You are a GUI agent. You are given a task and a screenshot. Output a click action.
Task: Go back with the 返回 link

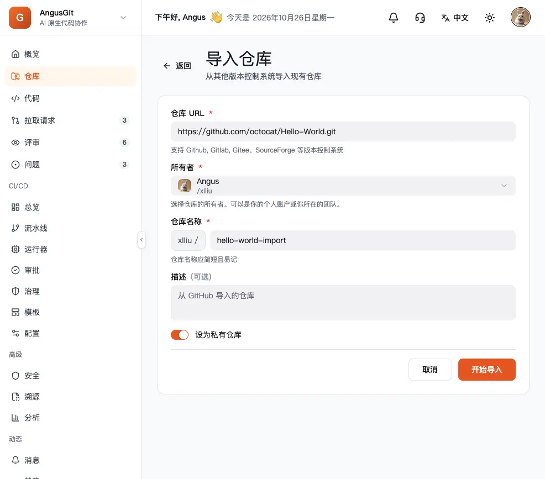[177, 66]
